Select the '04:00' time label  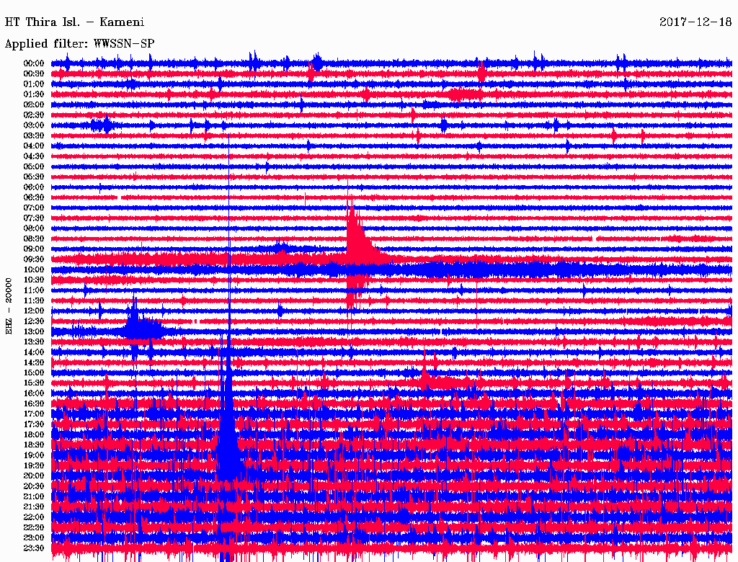point(34,146)
